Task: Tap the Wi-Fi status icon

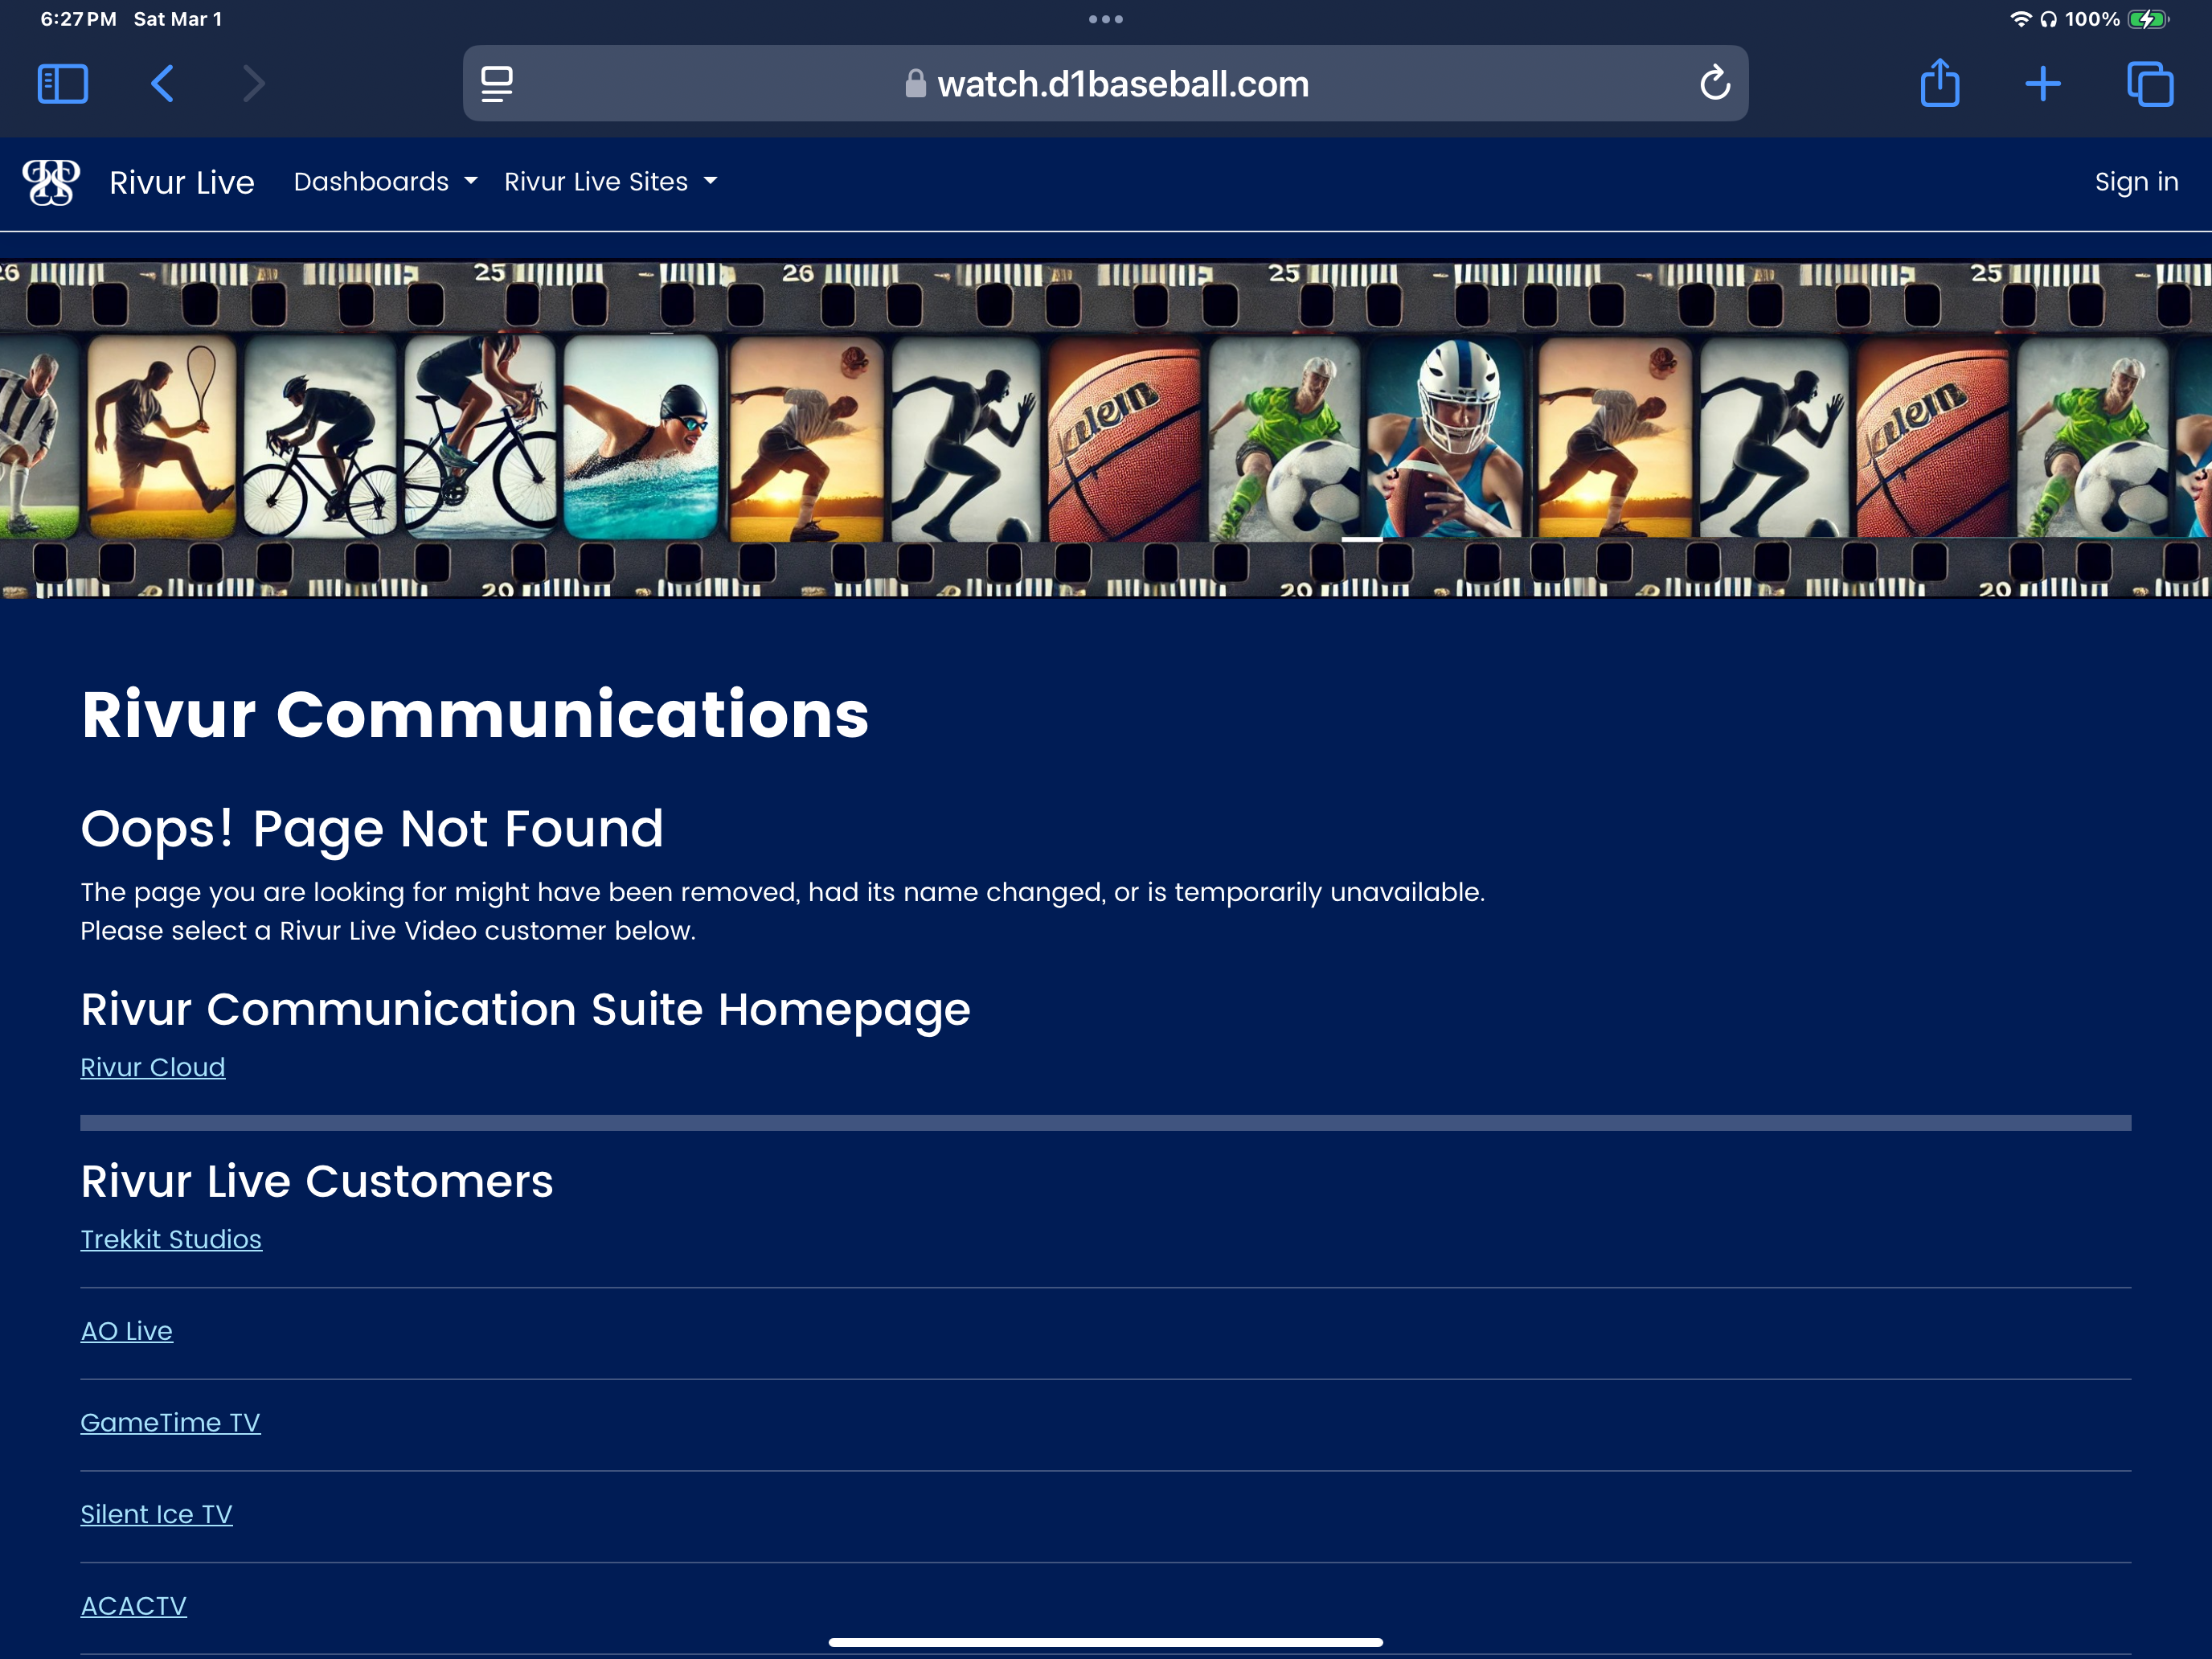Action: point(2021,19)
